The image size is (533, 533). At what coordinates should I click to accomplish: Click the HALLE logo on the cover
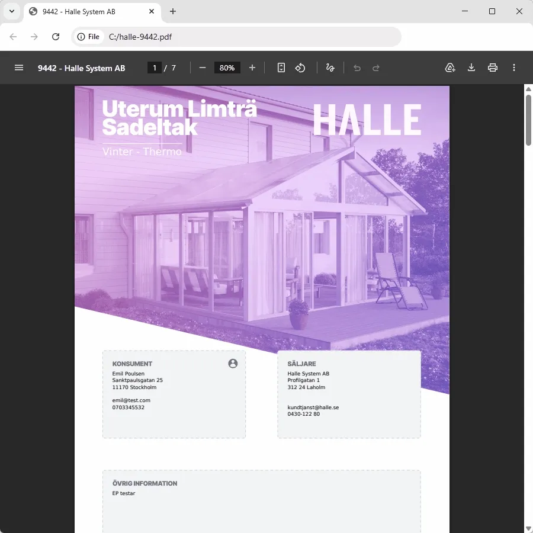coord(367,120)
